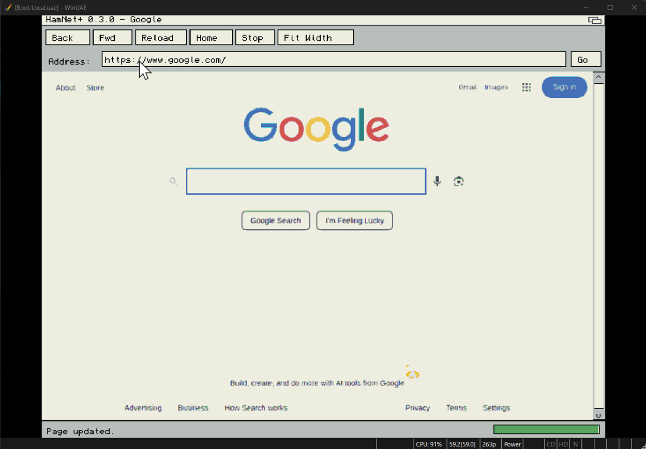646x449 pixels.
Task: Open Search by image camera icon
Action: click(x=458, y=181)
